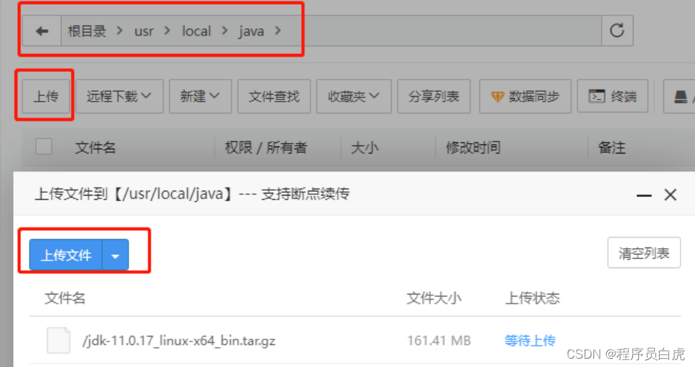The image size is (695, 367).
Task: Click the breadcrumb chevron after java
Action: [278, 30]
